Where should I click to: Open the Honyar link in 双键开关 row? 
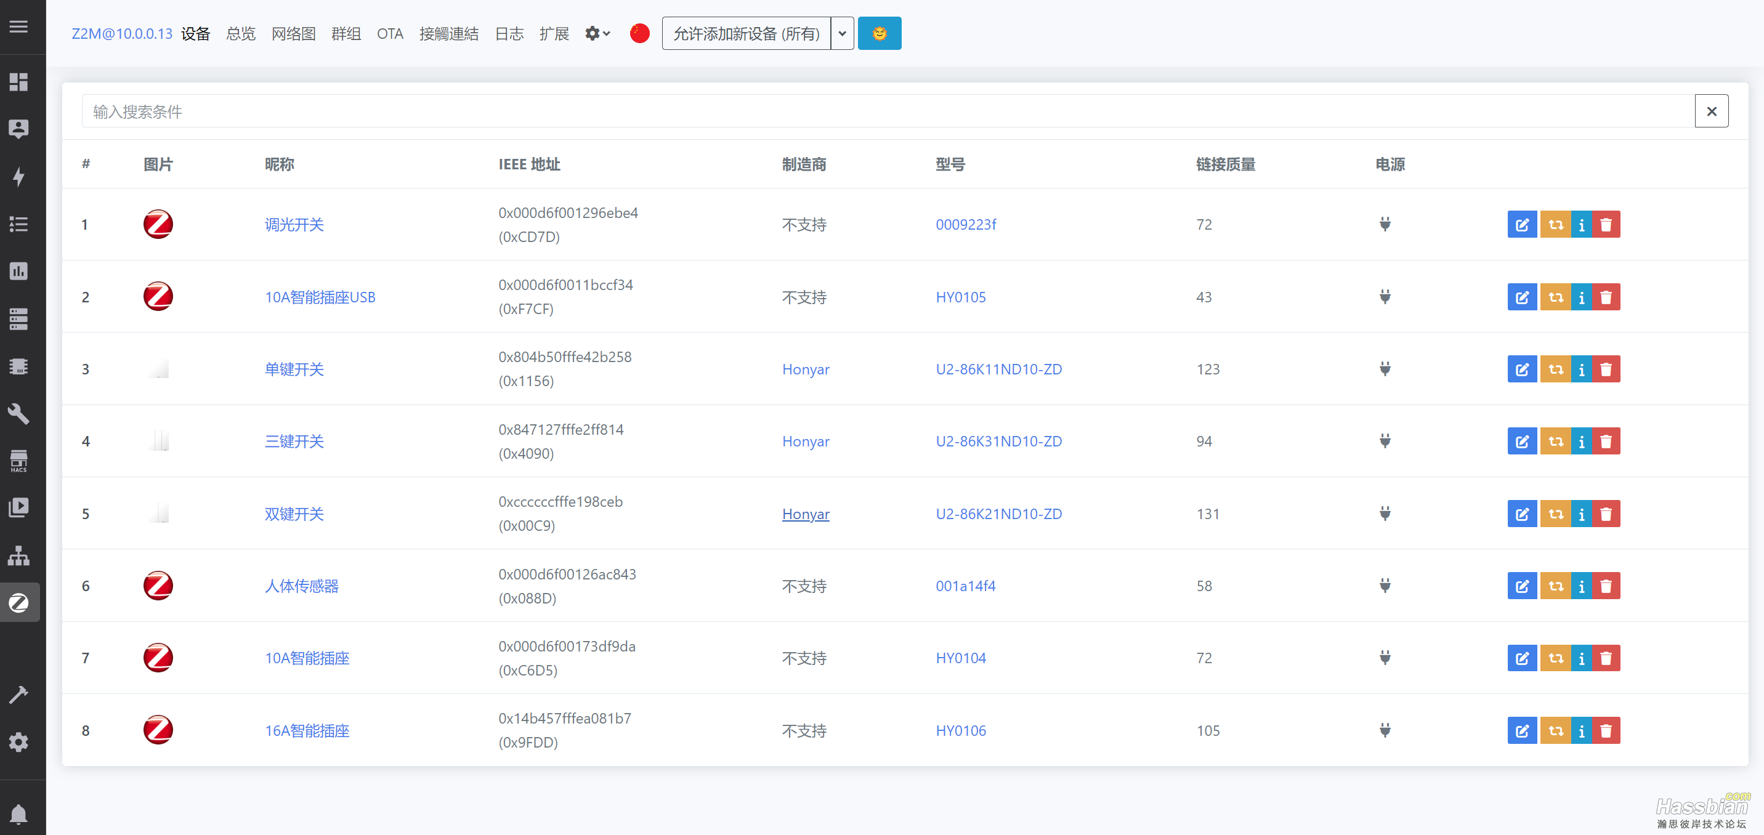805,514
